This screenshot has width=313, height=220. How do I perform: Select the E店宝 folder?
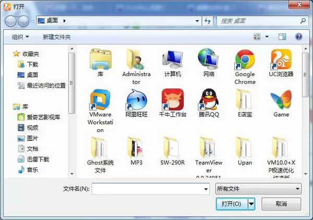click(x=245, y=100)
